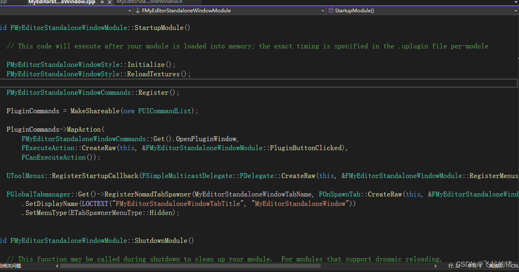Click the MakeShareable call

point(95,111)
